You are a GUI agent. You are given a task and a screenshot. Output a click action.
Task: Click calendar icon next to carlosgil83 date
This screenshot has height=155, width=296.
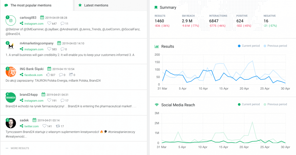[42, 18]
